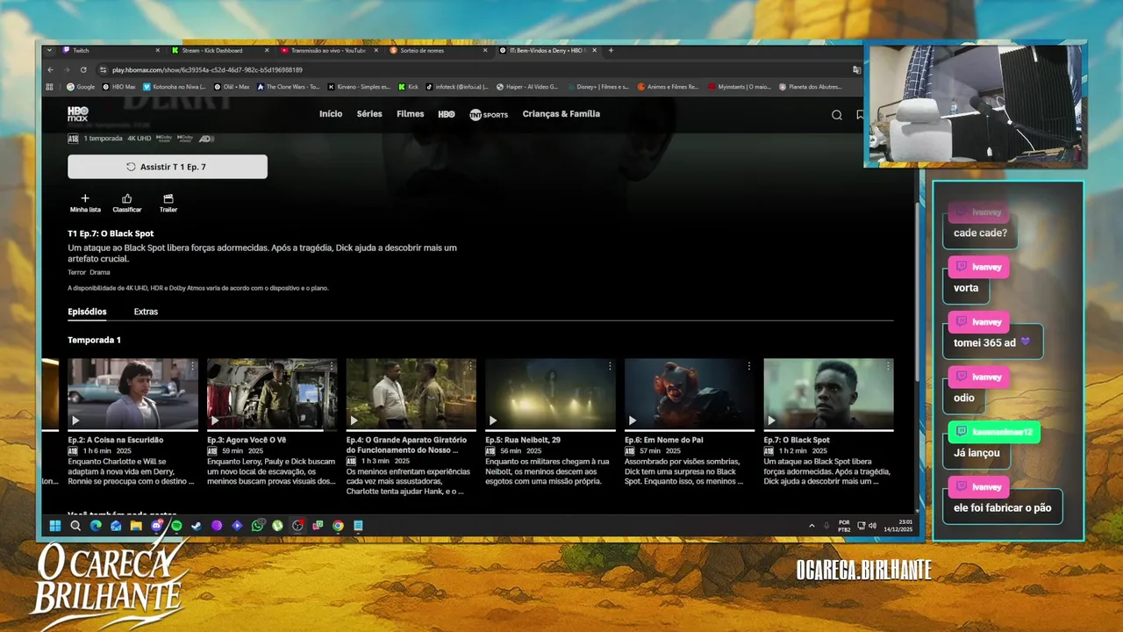Play Ep.4 O Grande Aparato Giratório

coord(354,420)
